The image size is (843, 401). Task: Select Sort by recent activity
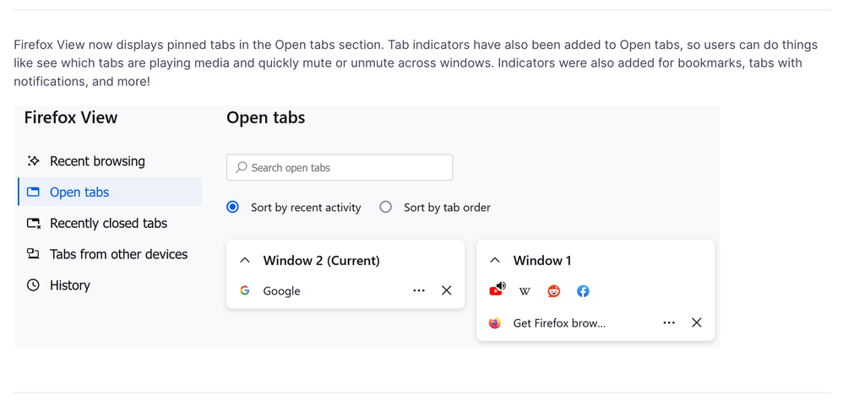coord(233,207)
